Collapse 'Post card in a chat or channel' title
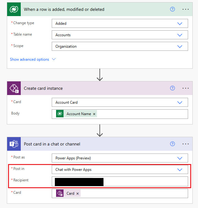Screen dimensions: 198x208 (52, 144)
